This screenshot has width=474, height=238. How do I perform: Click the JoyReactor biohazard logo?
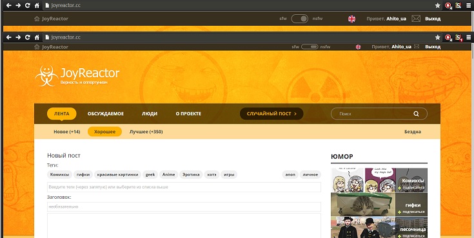pos(46,76)
